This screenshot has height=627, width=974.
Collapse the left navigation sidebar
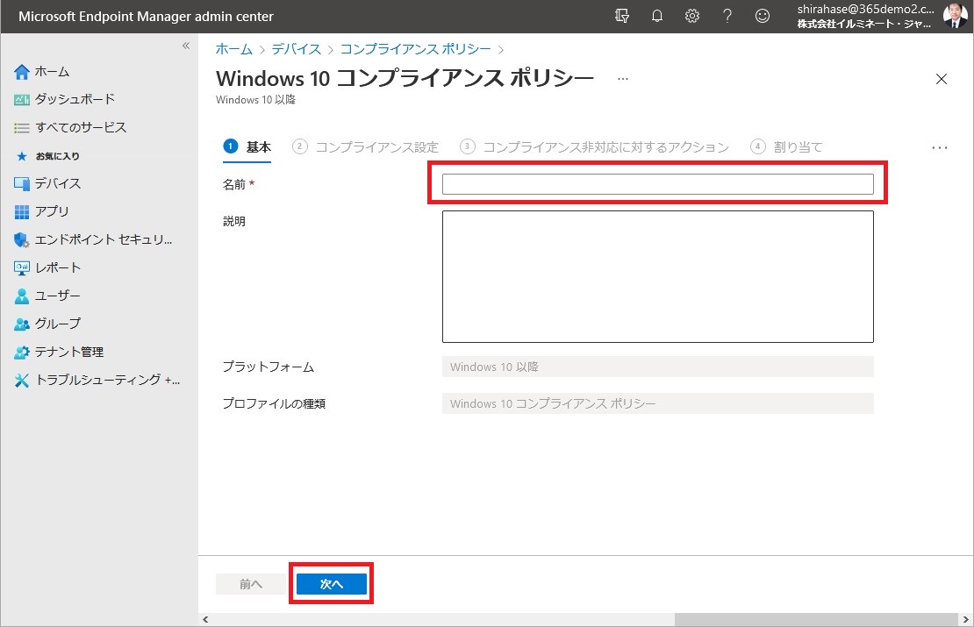(x=186, y=46)
